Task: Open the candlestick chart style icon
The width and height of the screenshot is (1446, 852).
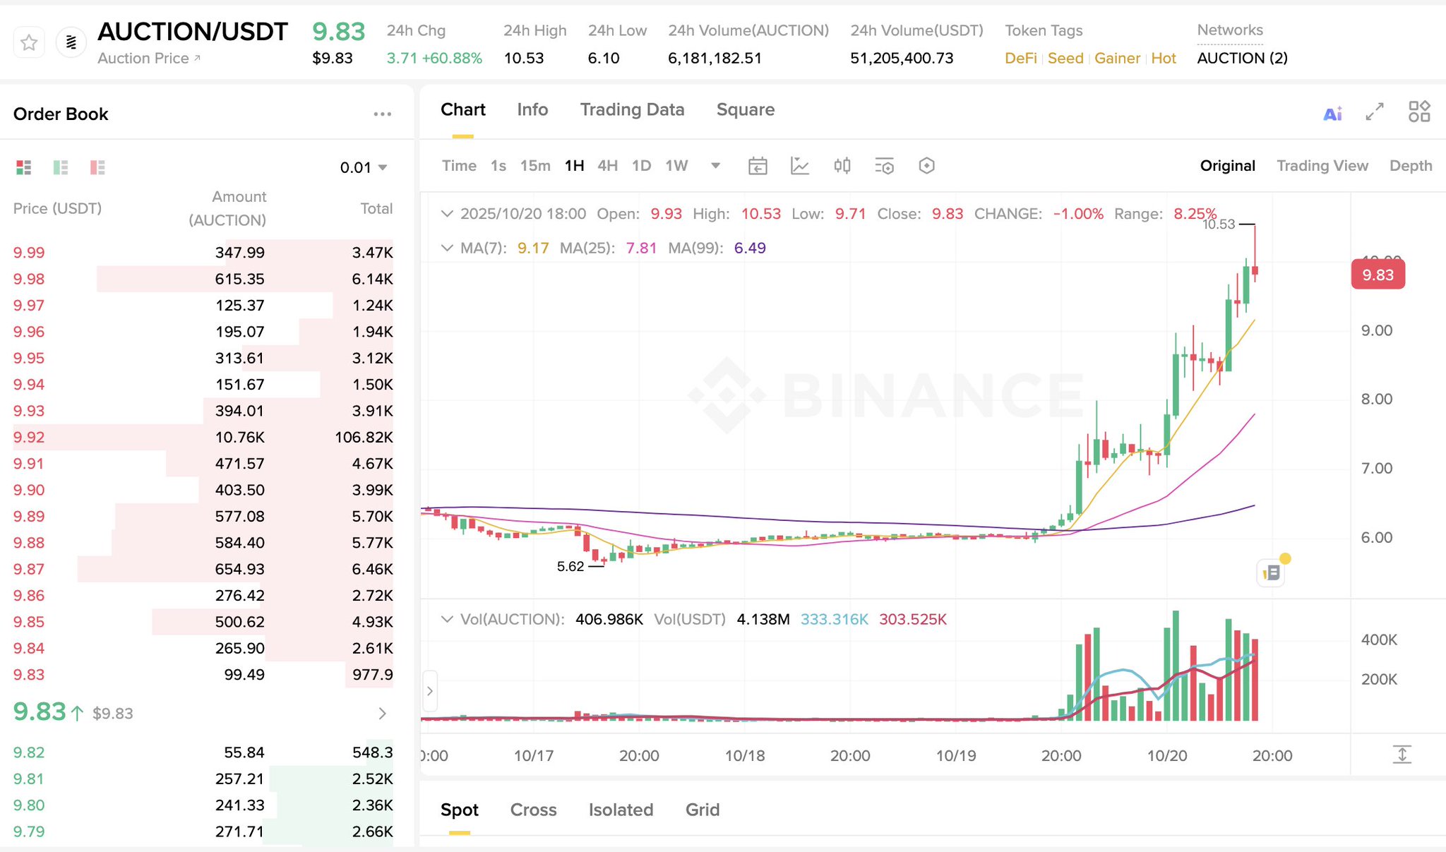Action: 842,166
